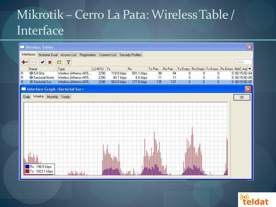Switch to the Registration tab
Image resolution: width=276 pixels, height=207 pixels.
(88, 55)
